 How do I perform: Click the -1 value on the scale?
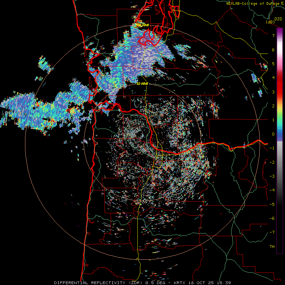point(272,148)
